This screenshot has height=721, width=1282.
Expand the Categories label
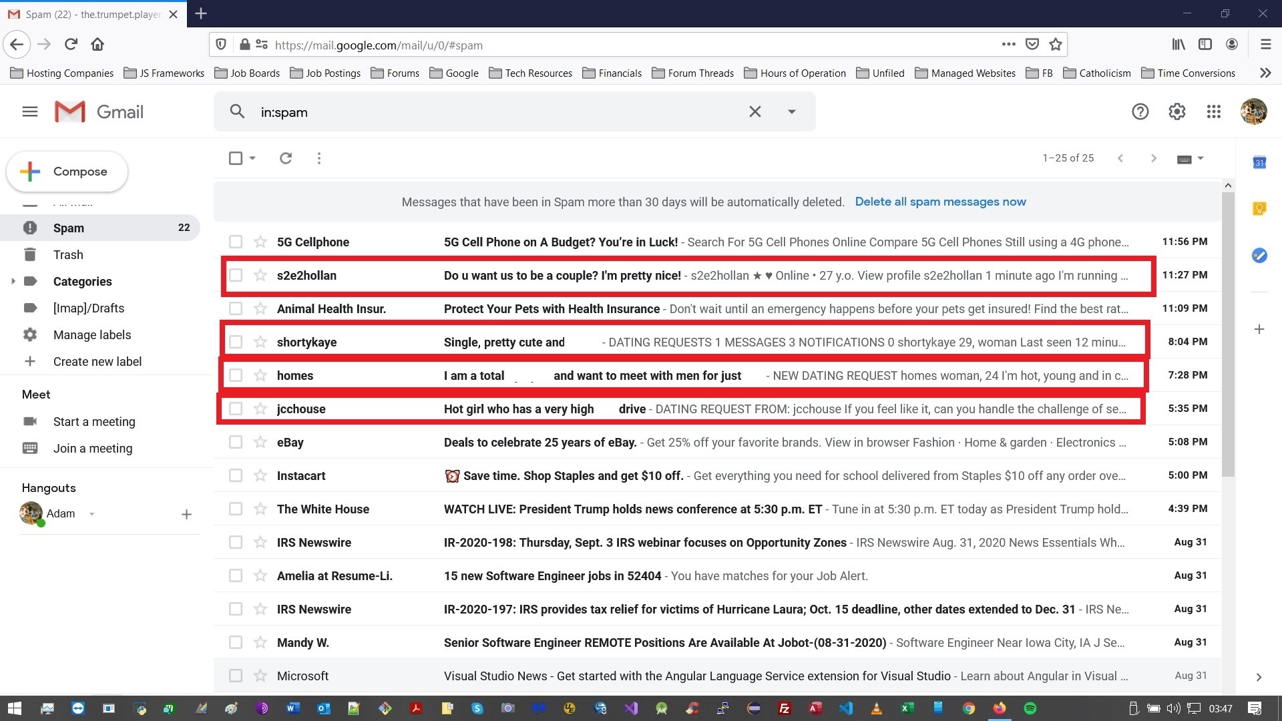tap(13, 281)
